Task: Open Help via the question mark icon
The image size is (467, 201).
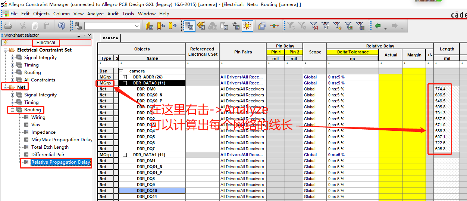Action: click(x=62, y=26)
